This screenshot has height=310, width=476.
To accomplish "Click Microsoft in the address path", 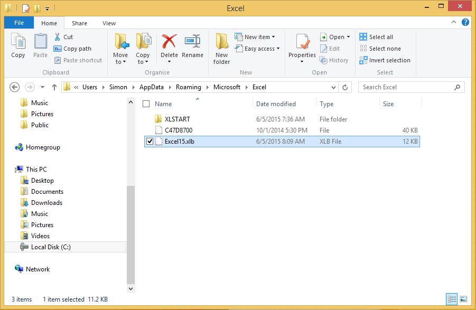I will [x=227, y=87].
